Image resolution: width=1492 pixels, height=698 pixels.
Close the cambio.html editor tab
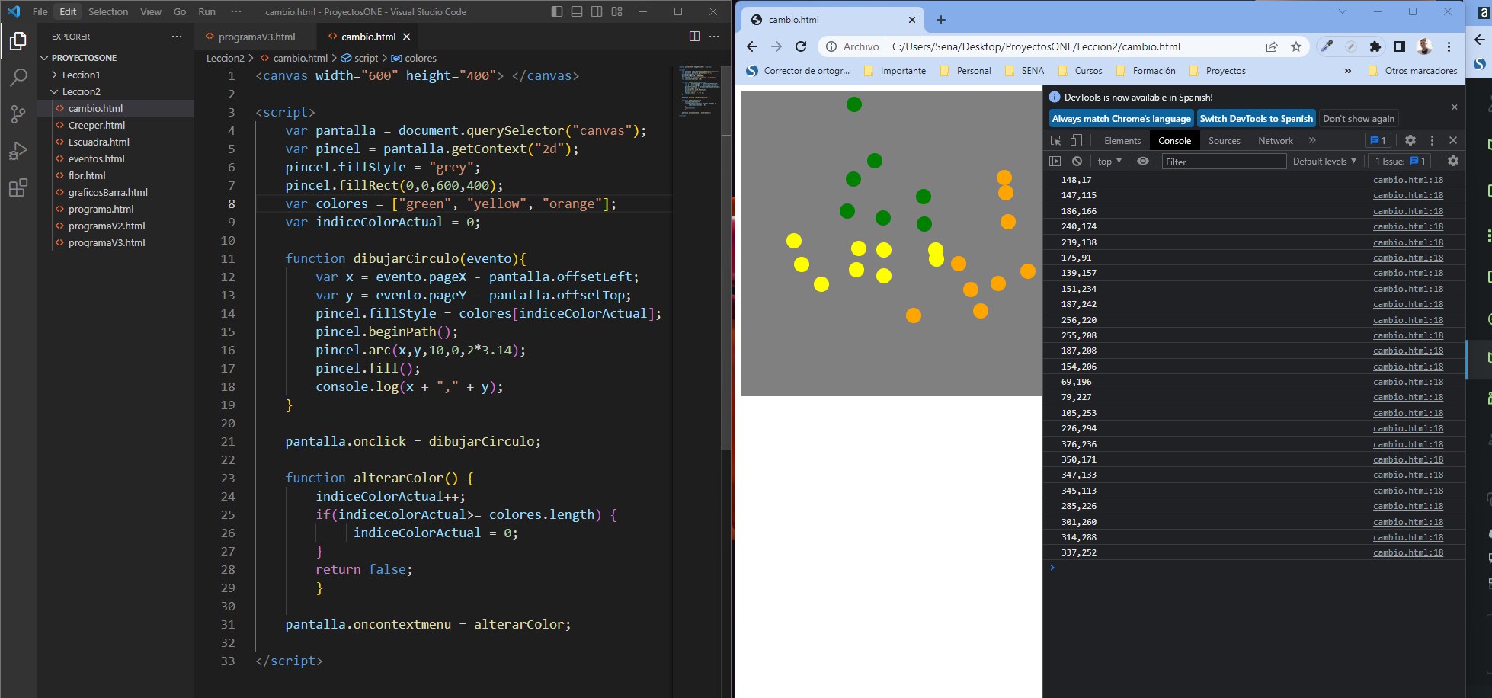tap(406, 37)
